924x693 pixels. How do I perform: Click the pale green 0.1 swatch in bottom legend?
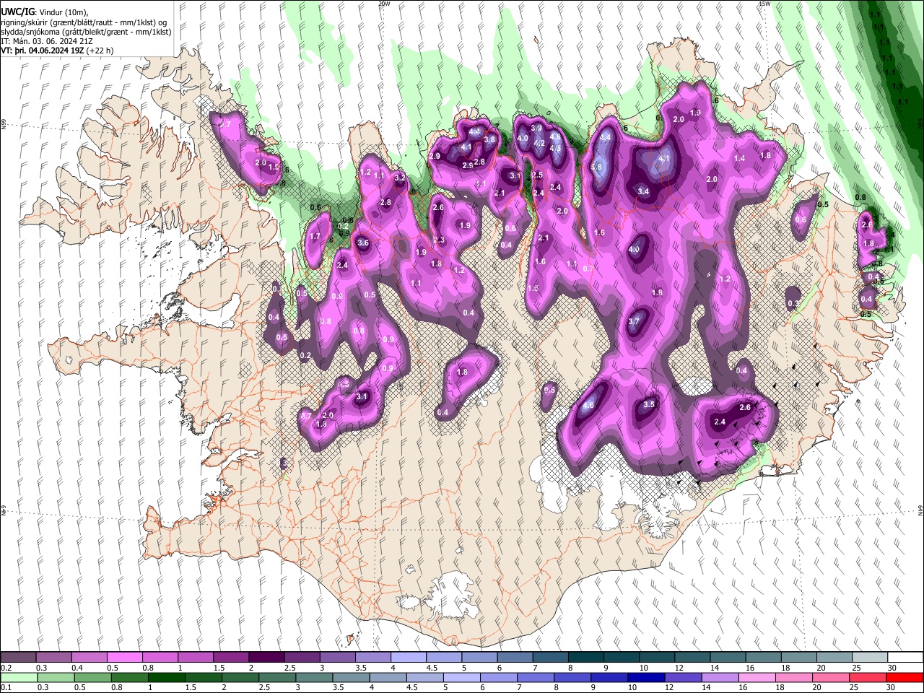point(19,677)
